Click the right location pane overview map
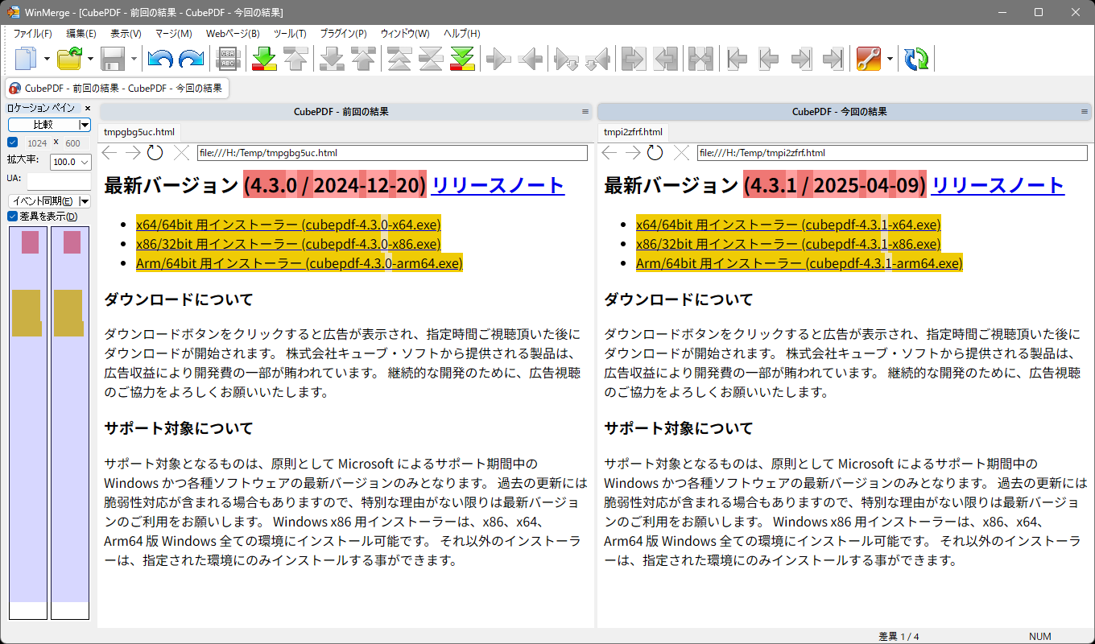This screenshot has width=1095, height=644. (x=70, y=423)
